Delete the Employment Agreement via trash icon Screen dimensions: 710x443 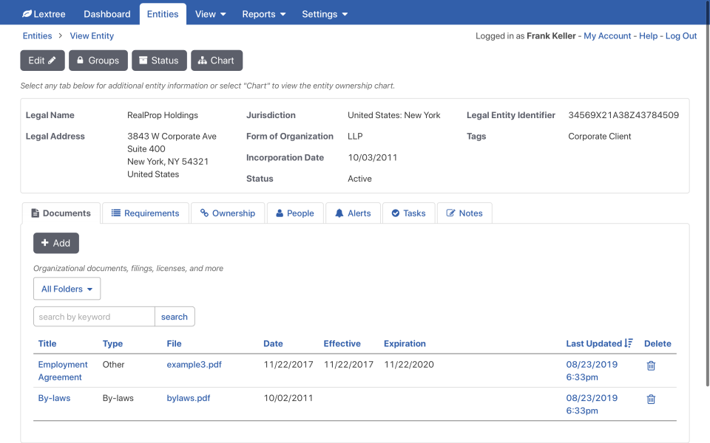pyautogui.click(x=651, y=365)
